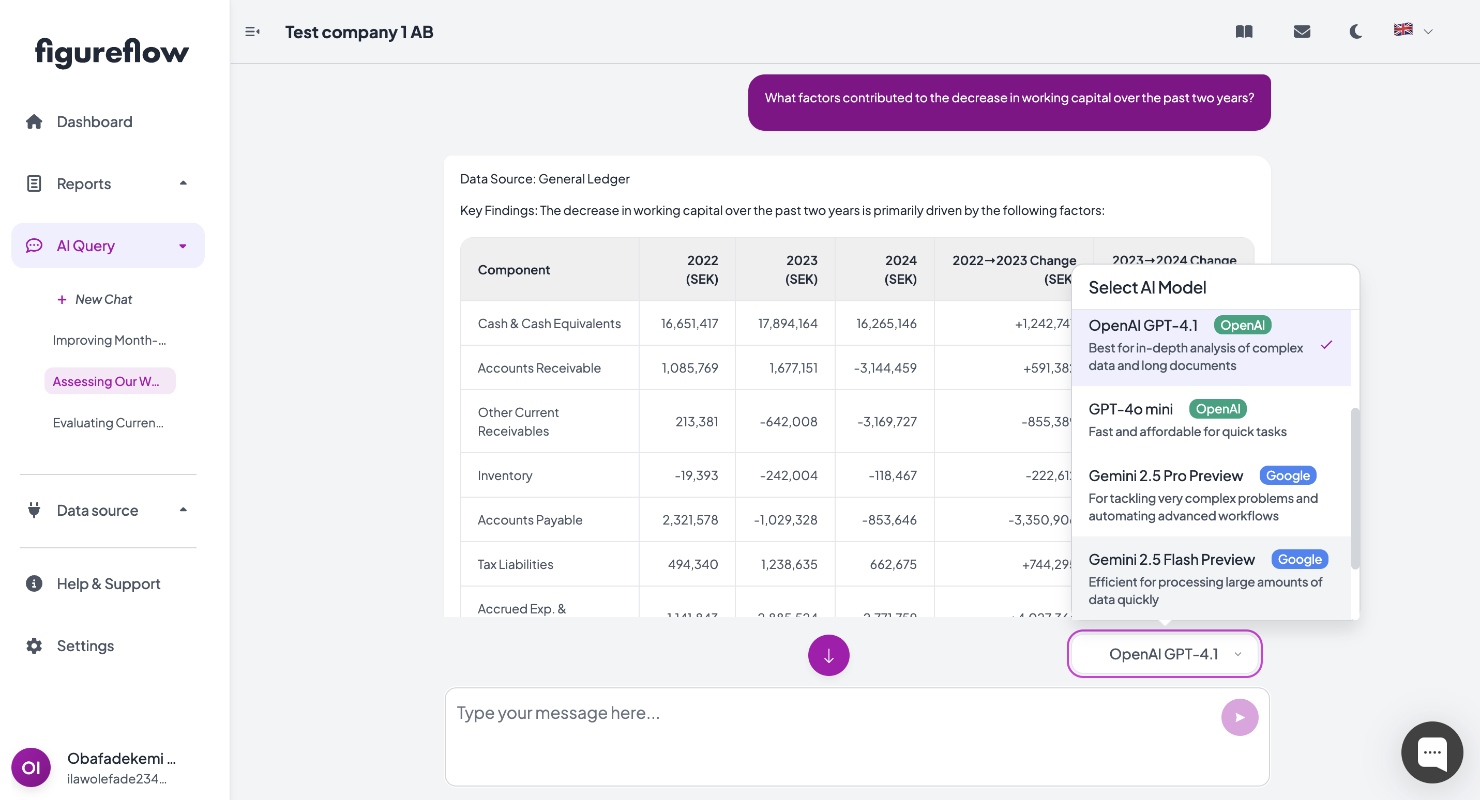This screenshot has width=1480, height=800.
Task: Click the OI user avatar
Action: point(31,767)
